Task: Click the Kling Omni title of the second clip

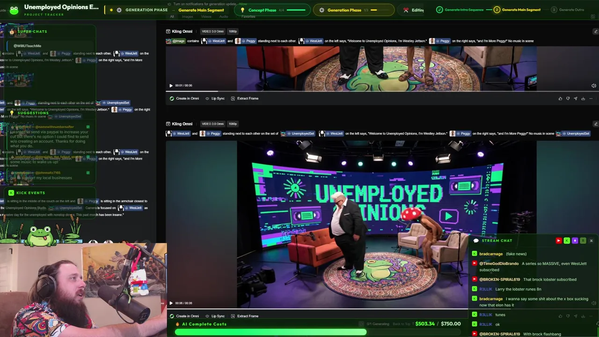Action: [x=182, y=124]
